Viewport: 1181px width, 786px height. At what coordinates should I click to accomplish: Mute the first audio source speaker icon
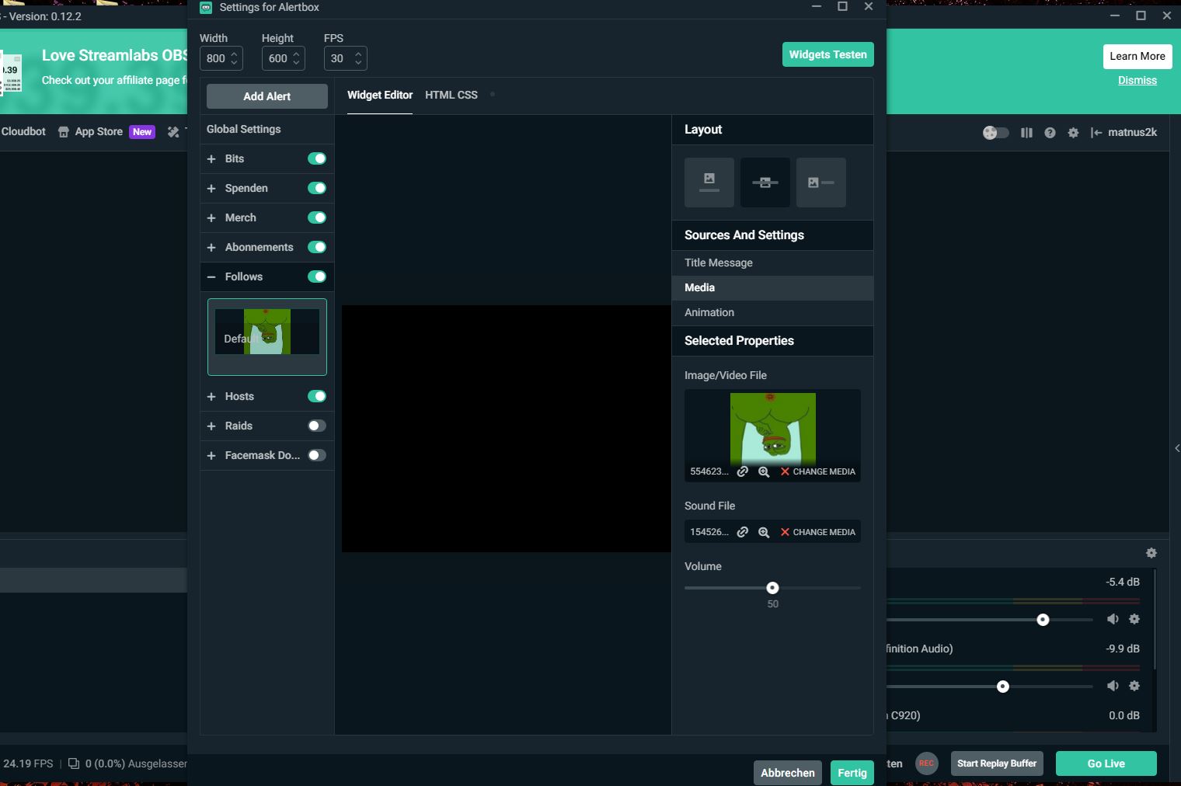click(1113, 619)
